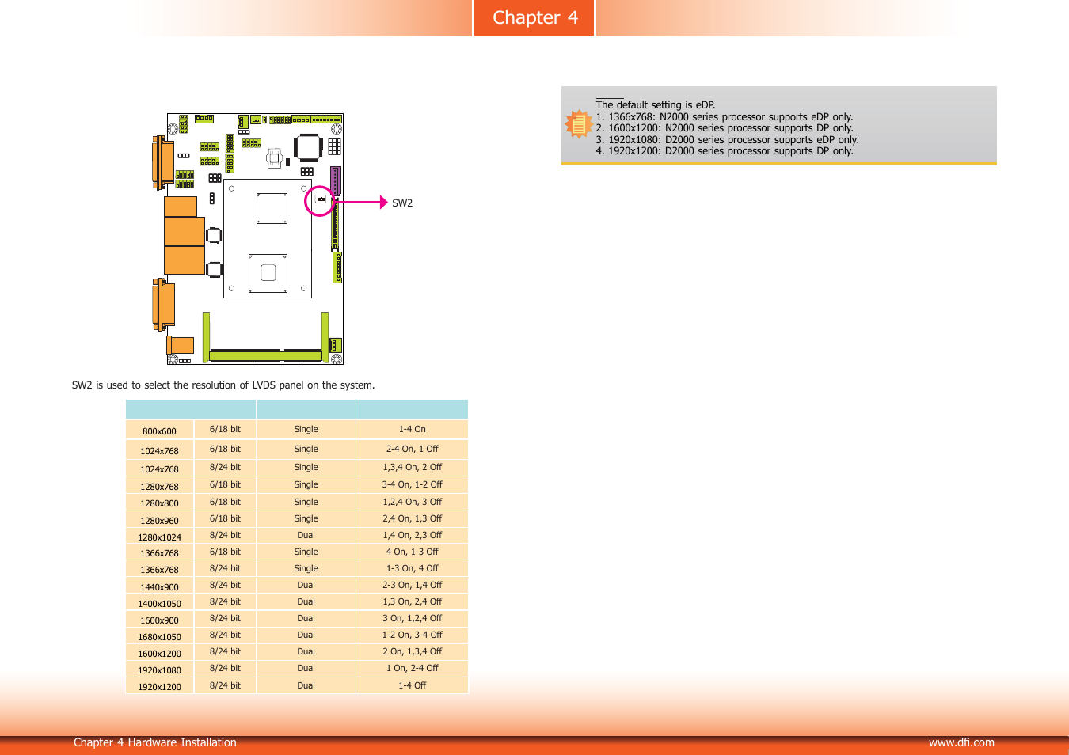The height and width of the screenshot is (755, 1069).
Task: Click the 8/24 bit cell in 1920x1200 row
Action: tap(225, 685)
